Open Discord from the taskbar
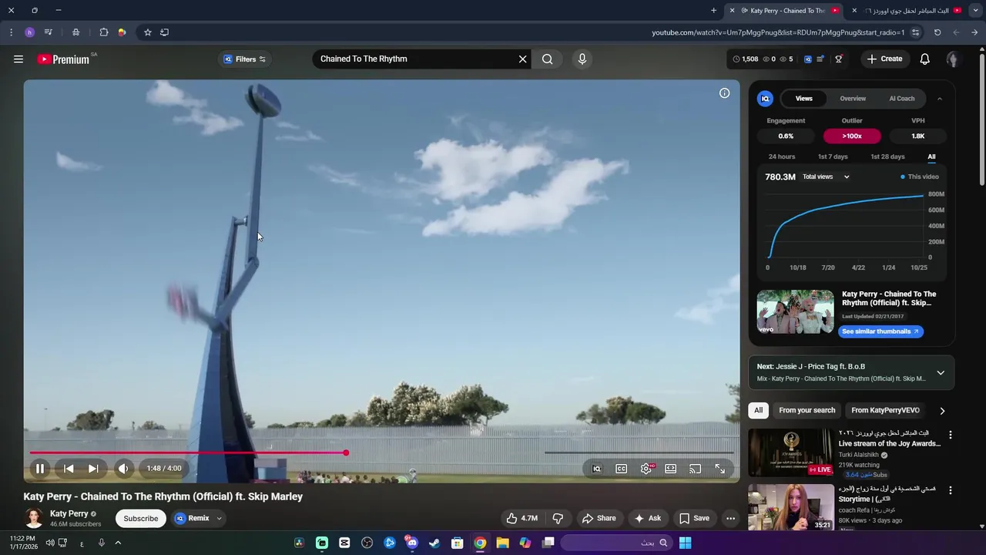The width and height of the screenshot is (986, 555). point(412,543)
